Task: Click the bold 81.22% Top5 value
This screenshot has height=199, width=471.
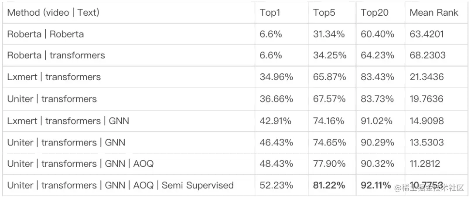Action: pos(329,186)
